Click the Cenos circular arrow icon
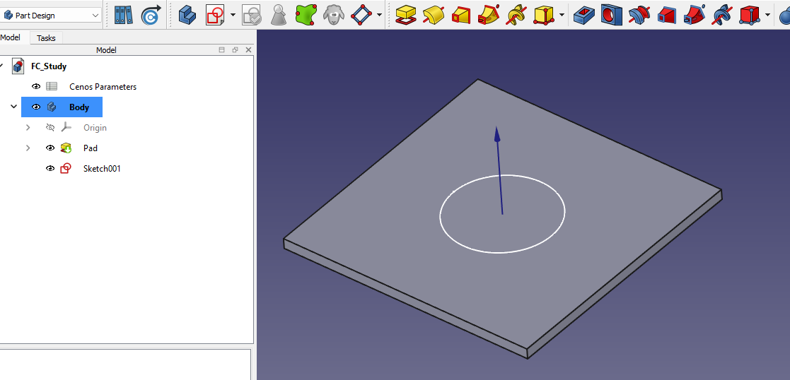 (151, 16)
